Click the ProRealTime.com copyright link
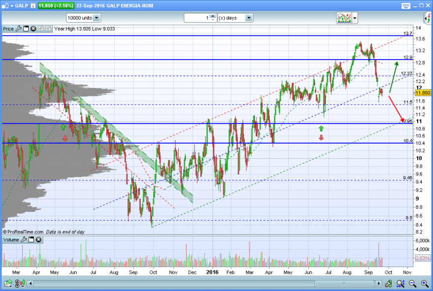 (x=23, y=232)
